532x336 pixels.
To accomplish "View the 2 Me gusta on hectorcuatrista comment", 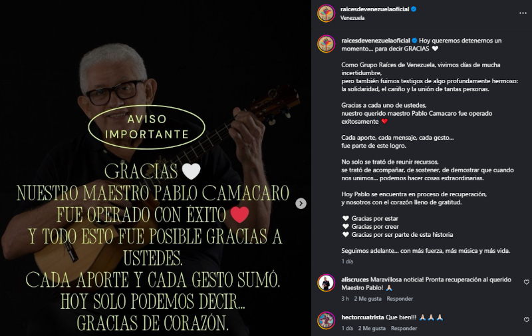I will point(372,328).
